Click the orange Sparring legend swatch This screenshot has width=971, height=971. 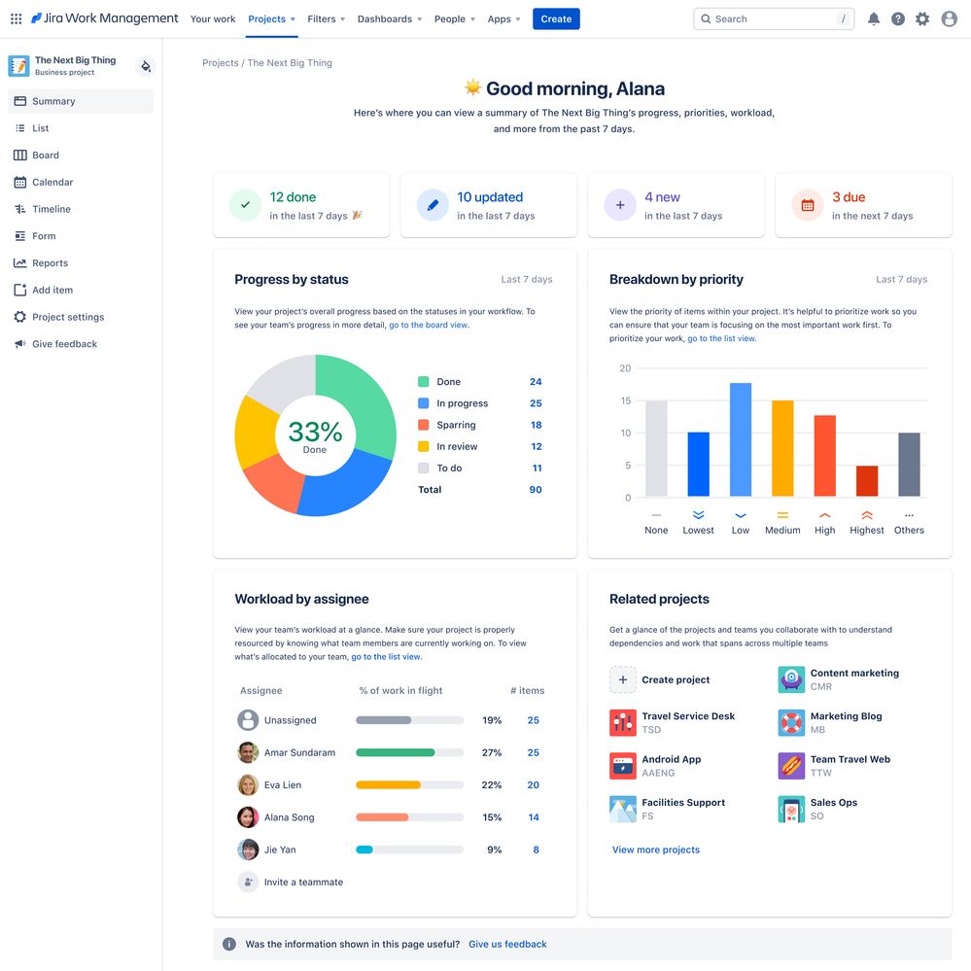tap(423, 425)
